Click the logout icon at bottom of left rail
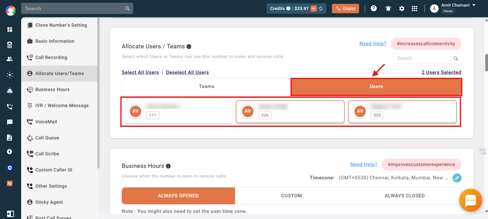This screenshot has height=219, width=488. click(x=10, y=214)
